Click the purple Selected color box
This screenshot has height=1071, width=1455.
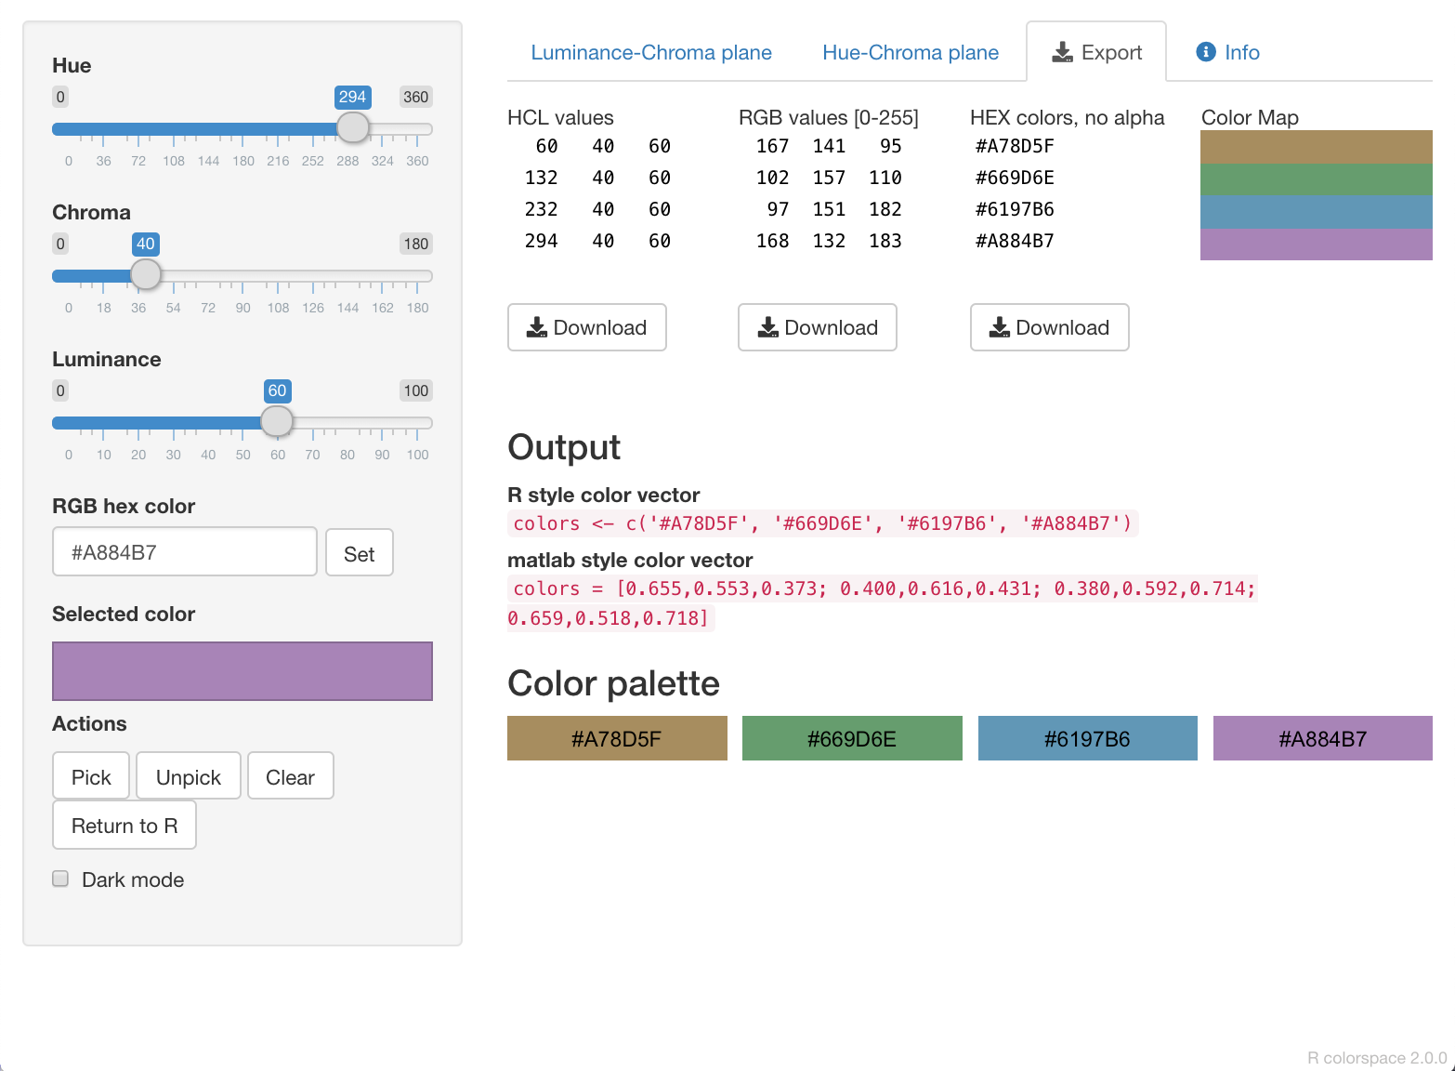click(x=242, y=670)
